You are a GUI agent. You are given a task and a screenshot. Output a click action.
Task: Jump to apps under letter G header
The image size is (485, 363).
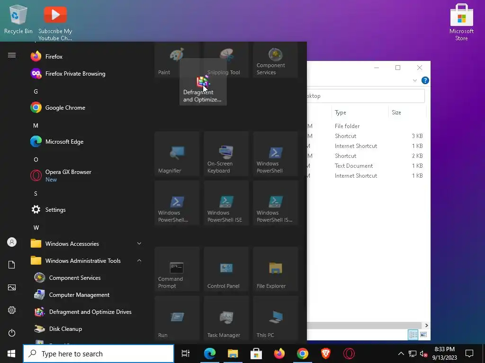pos(36,91)
